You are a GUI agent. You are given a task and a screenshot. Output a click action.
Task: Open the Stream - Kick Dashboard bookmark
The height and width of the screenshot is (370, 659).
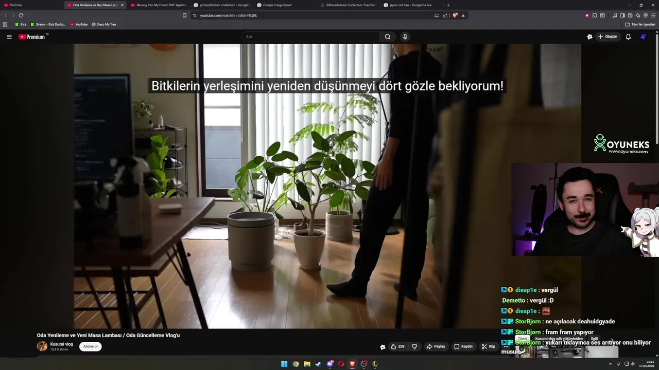[48, 24]
